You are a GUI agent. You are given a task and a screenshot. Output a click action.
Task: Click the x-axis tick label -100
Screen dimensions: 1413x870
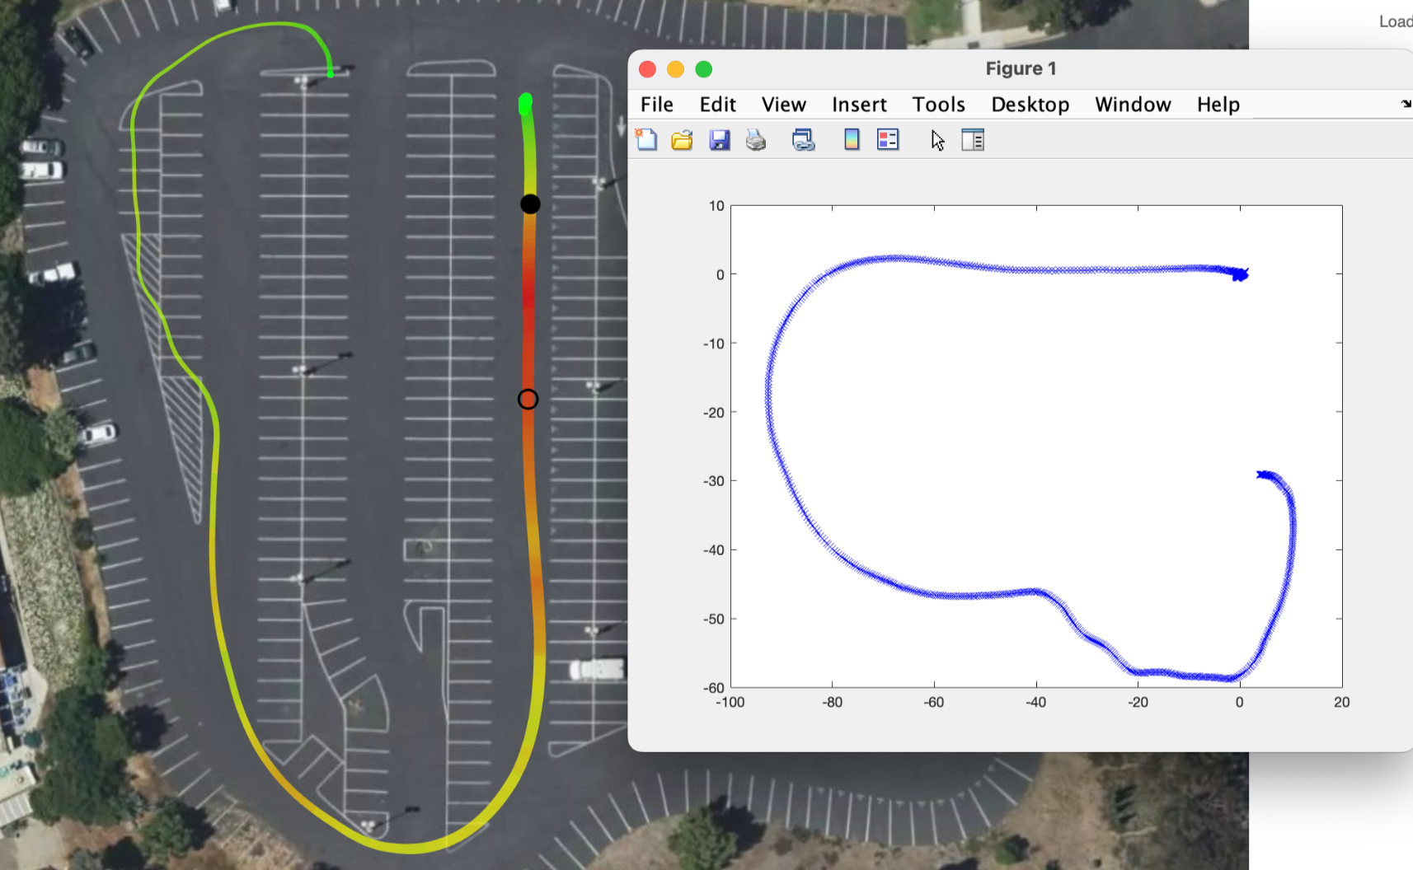point(730,702)
